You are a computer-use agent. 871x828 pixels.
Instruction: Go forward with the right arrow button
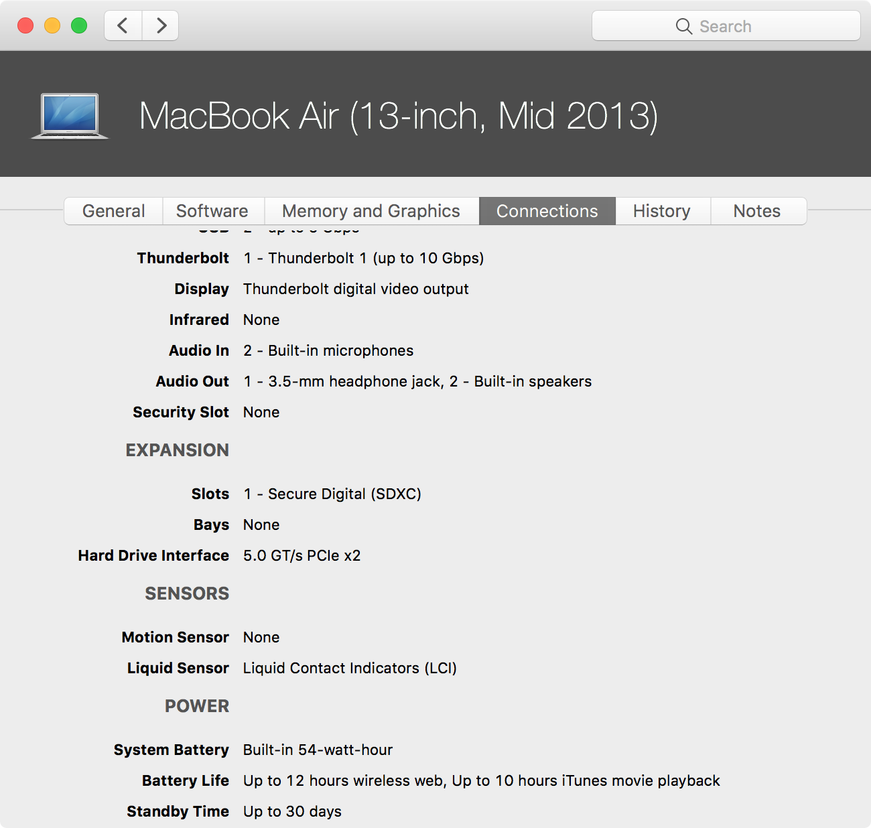(x=161, y=26)
